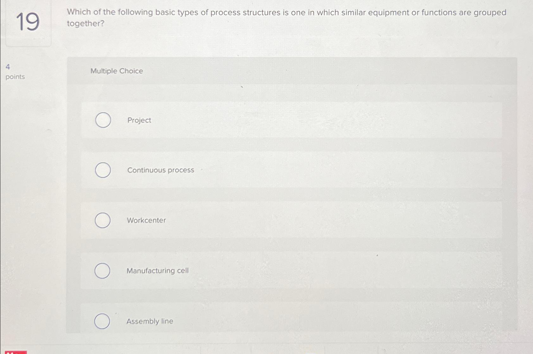Image resolution: width=533 pixels, height=354 pixels.
Task: Select the Continuous process radio button
Action: [x=103, y=171]
